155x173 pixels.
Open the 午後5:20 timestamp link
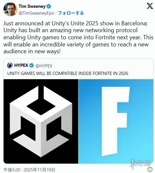point(12,170)
